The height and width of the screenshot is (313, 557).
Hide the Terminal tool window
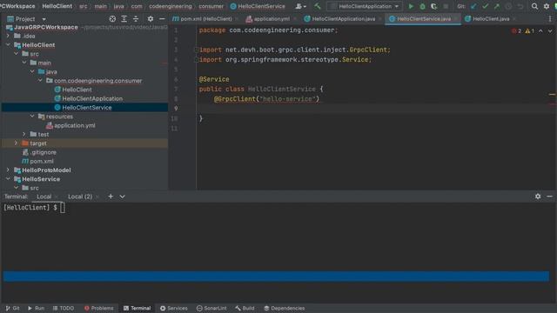549,196
